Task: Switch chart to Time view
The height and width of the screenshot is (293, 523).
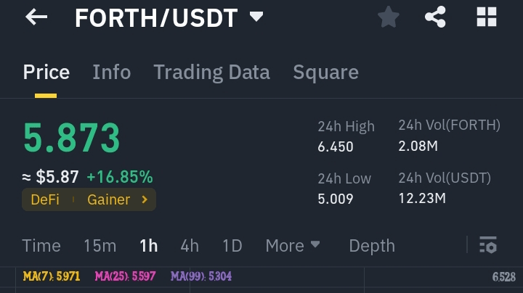Action: point(41,246)
